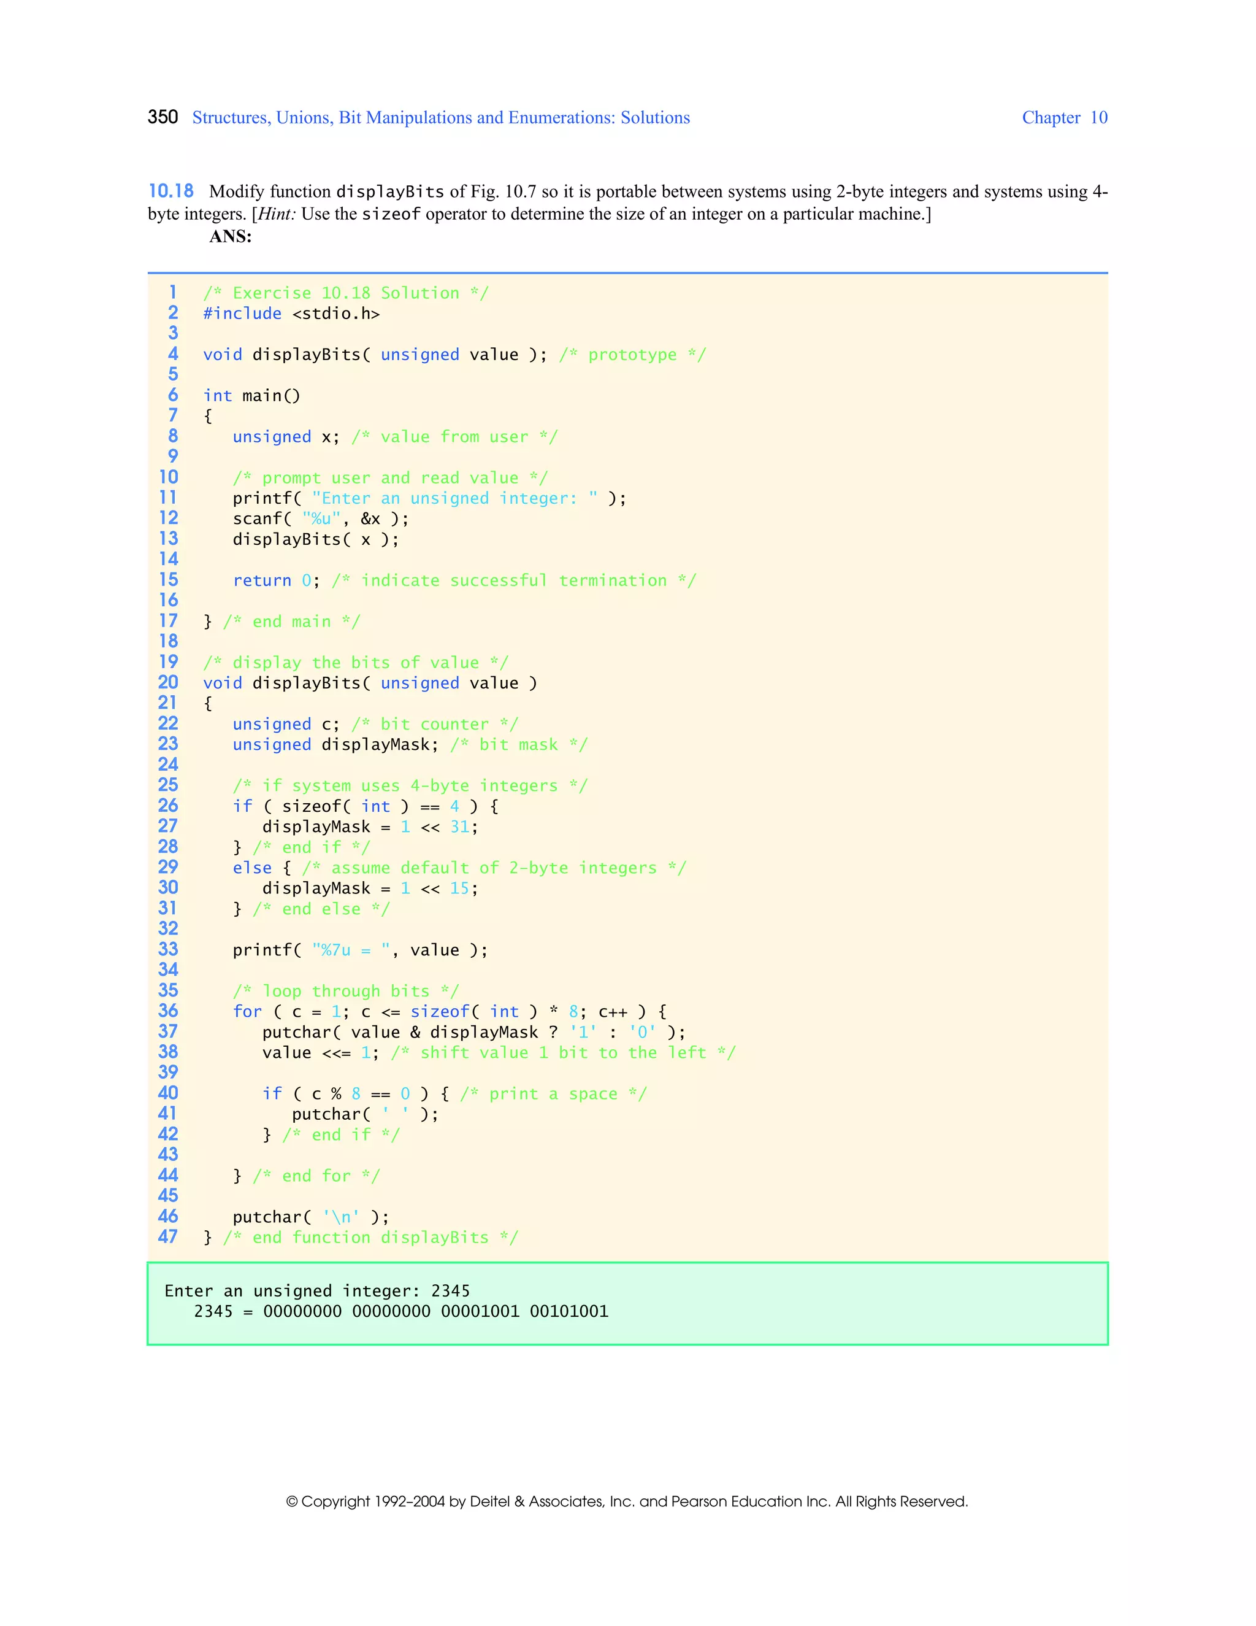Click the "putchar( ' ' );" line

pos(366,1114)
